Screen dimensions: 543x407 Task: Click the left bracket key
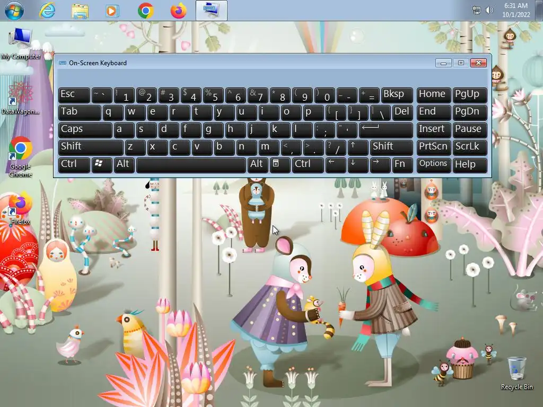pos(336,112)
